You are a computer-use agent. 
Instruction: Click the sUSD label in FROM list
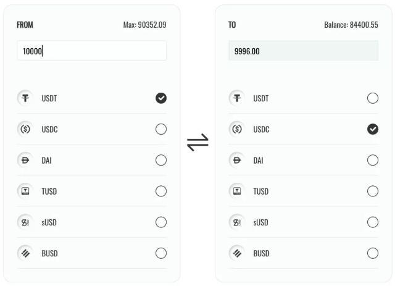tap(49, 222)
